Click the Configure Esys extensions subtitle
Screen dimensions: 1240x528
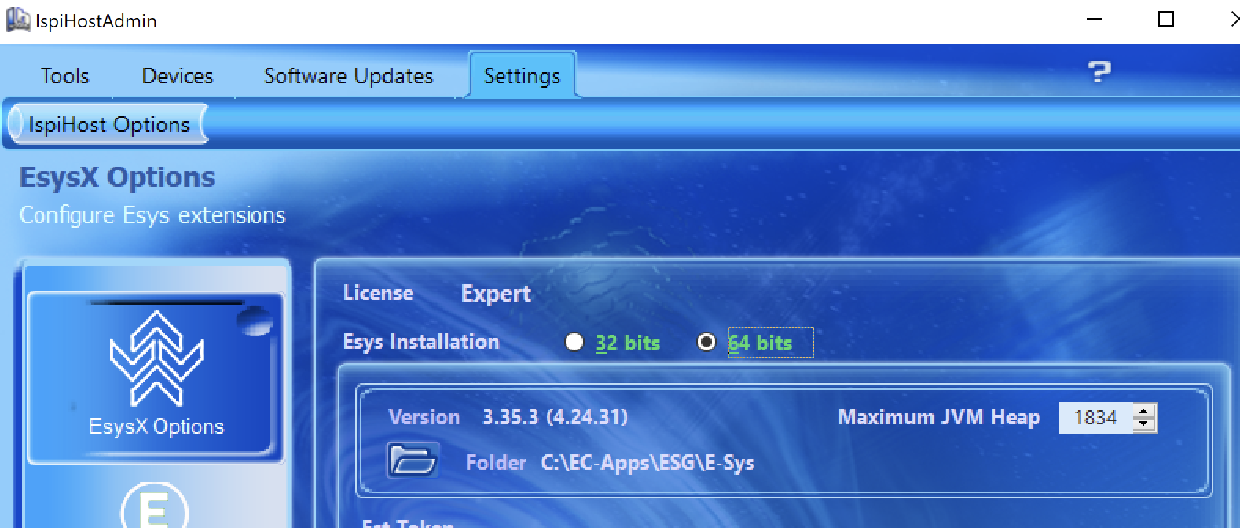[x=152, y=215]
